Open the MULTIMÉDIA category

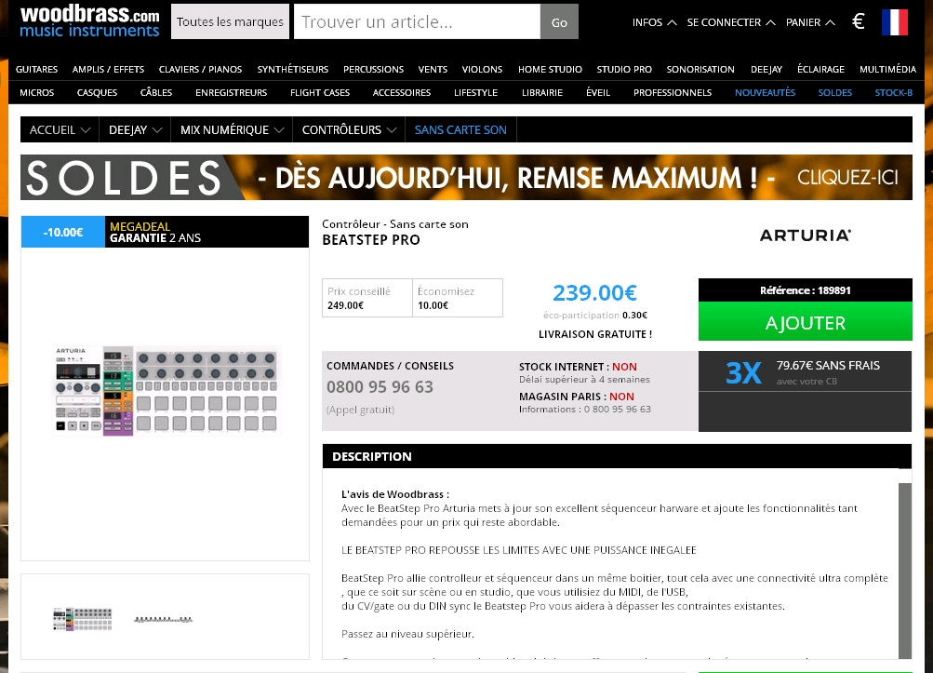point(887,69)
